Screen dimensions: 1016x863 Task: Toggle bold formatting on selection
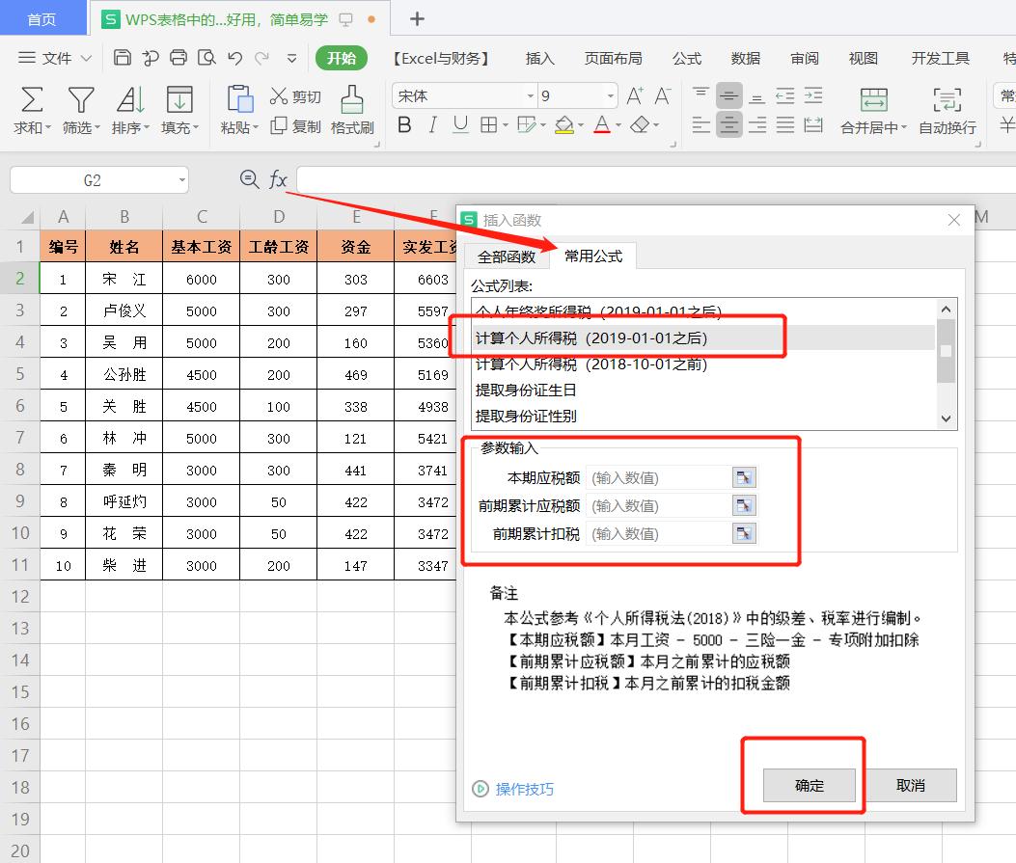click(403, 124)
